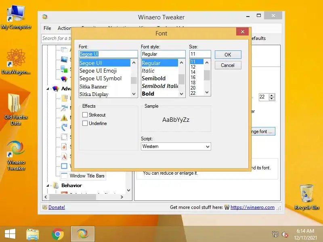Collapse the Behavior tree category
The image size is (323, 242).
pyautogui.click(x=48, y=186)
